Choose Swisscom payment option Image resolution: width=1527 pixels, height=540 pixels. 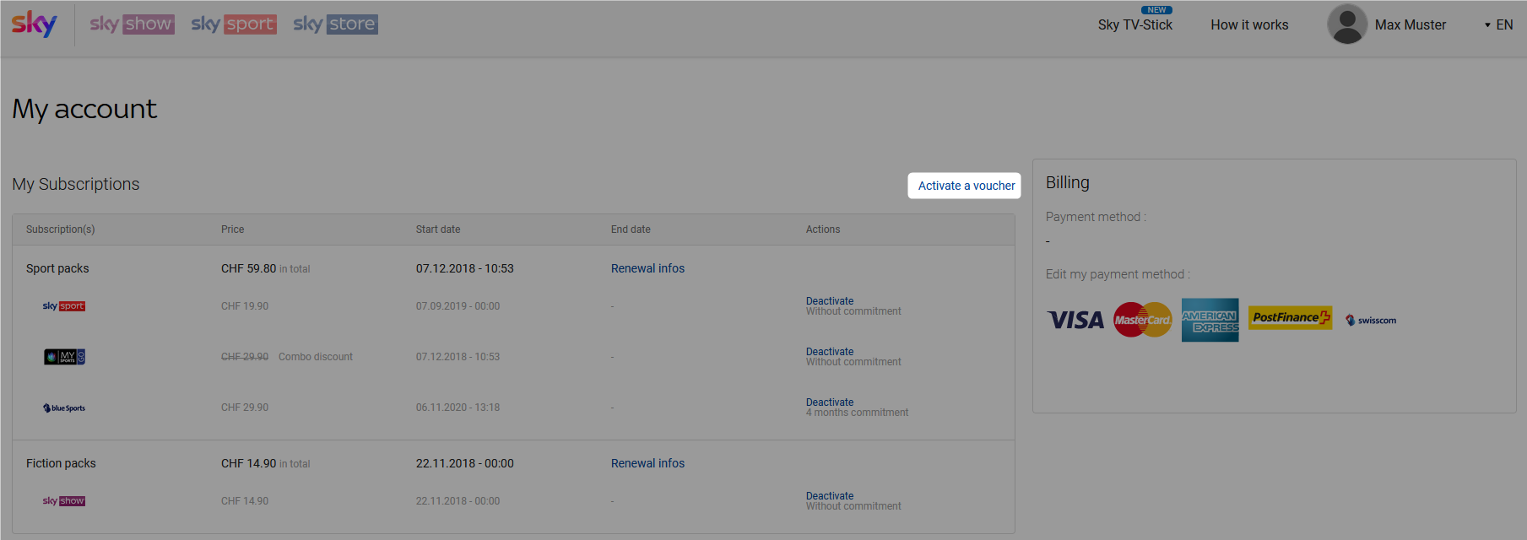(x=1371, y=321)
